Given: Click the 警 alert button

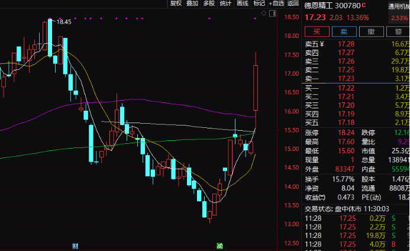Looking at the screenshot, I should [x=398, y=31].
